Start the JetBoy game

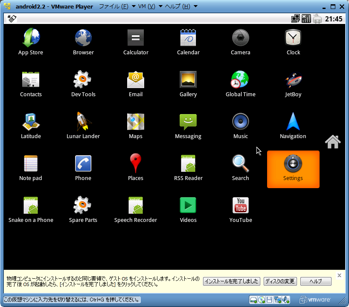pyautogui.click(x=293, y=84)
